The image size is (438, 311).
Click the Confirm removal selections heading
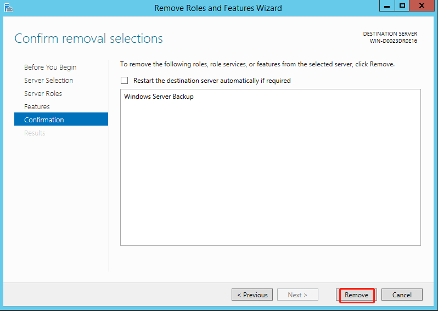click(88, 38)
